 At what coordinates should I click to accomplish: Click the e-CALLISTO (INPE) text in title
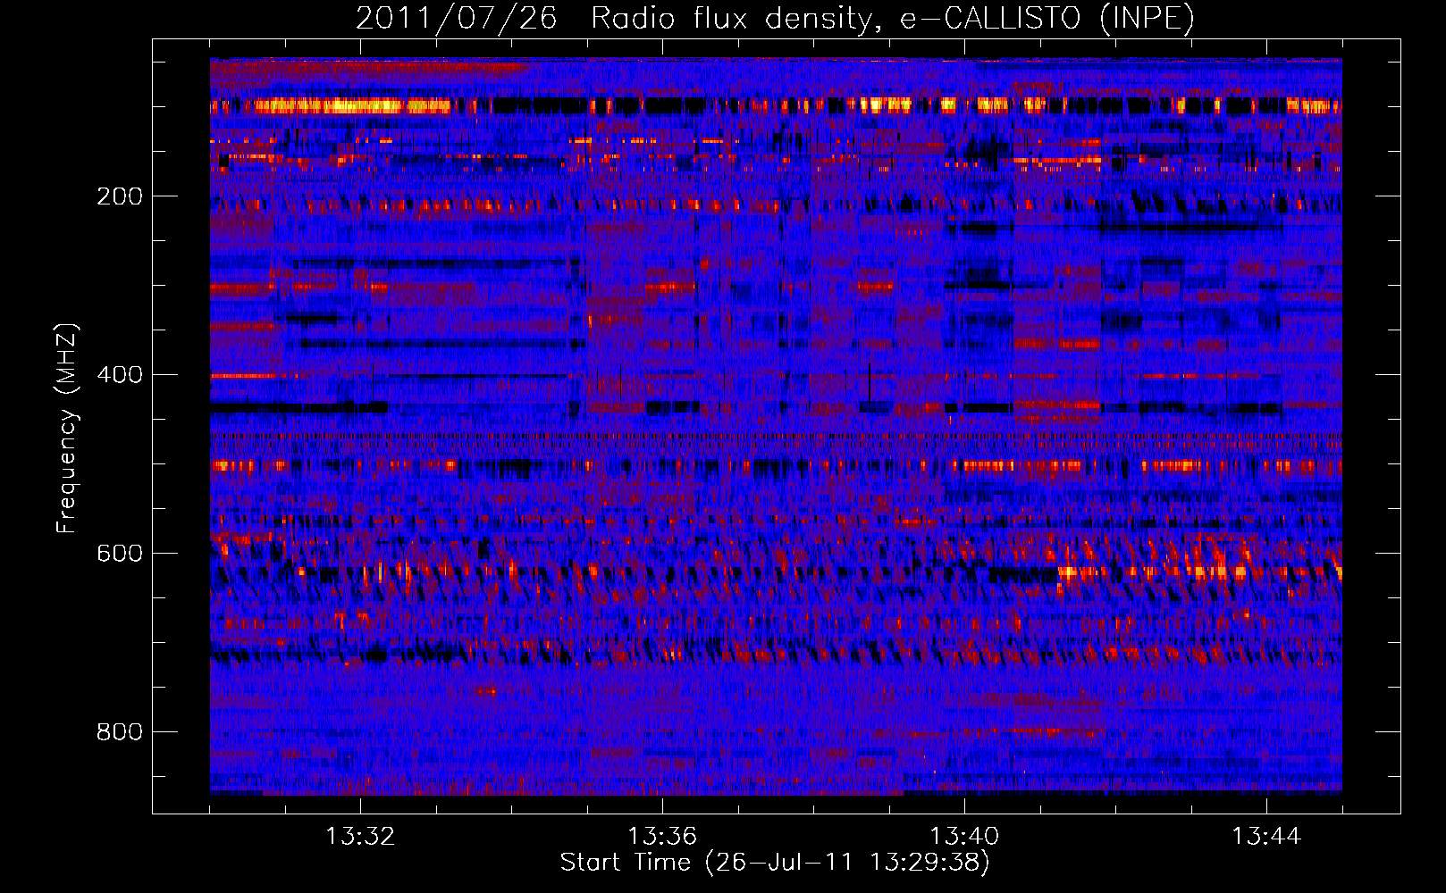pos(1047,18)
